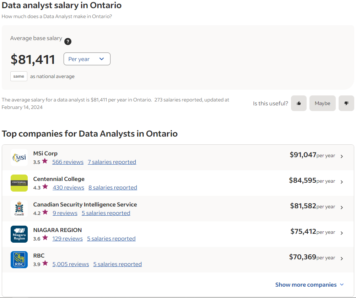
Task: Click the $81,582 per year salary
Action: click(x=313, y=206)
